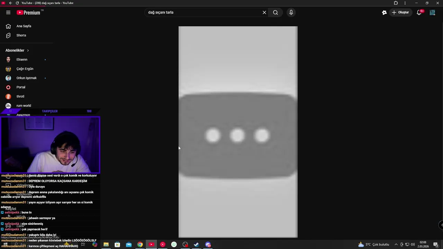Image resolution: width=443 pixels, height=249 pixels.
Task: Switch to YouTube app in taskbar
Action: pos(151,245)
